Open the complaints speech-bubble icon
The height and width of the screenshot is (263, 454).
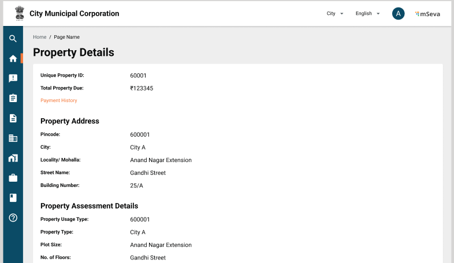click(x=13, y=78)
